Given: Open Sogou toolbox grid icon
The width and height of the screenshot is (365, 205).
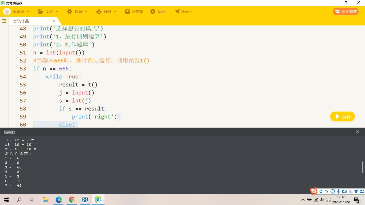Looking at the screenshot, I should pyautogui.click(x=362, y=191).
